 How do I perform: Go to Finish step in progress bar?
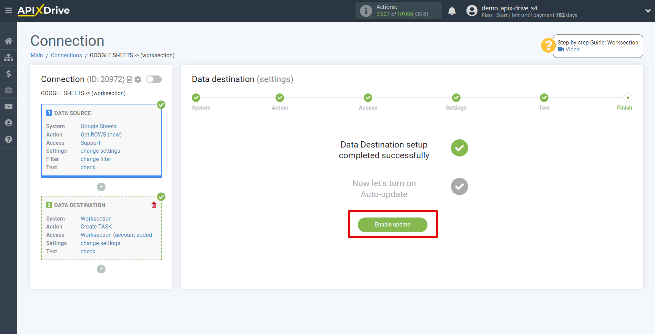point(628,98)
